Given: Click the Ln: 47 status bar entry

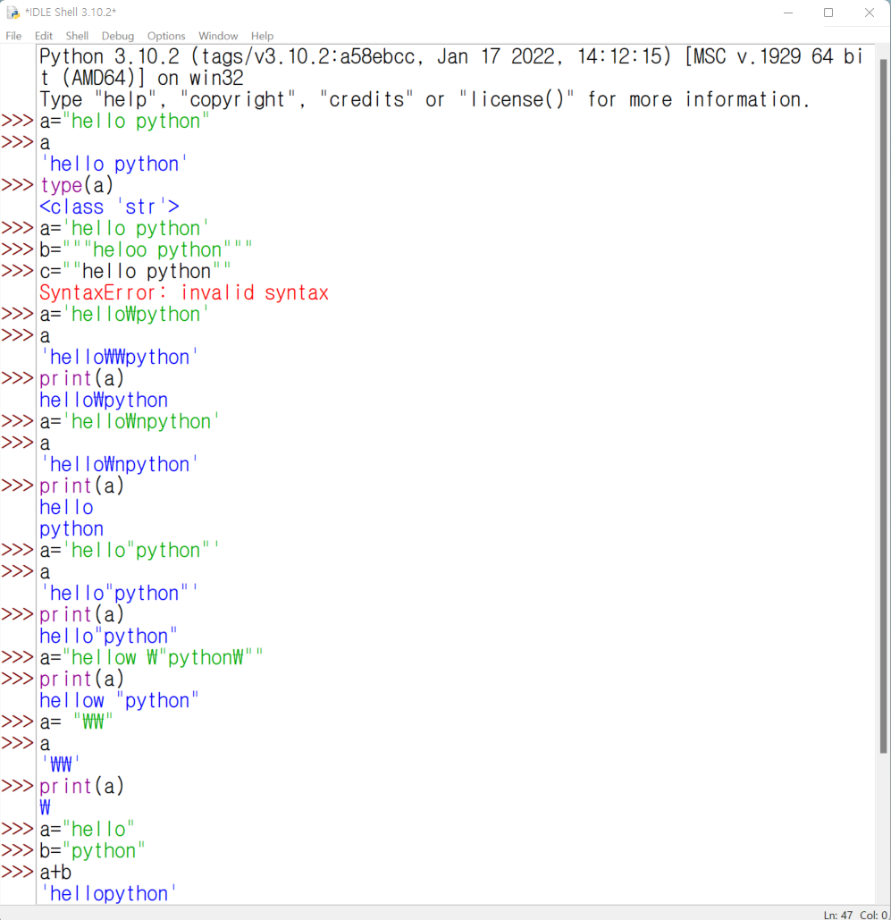Looking at the screenshot, I should click(838, 915).
